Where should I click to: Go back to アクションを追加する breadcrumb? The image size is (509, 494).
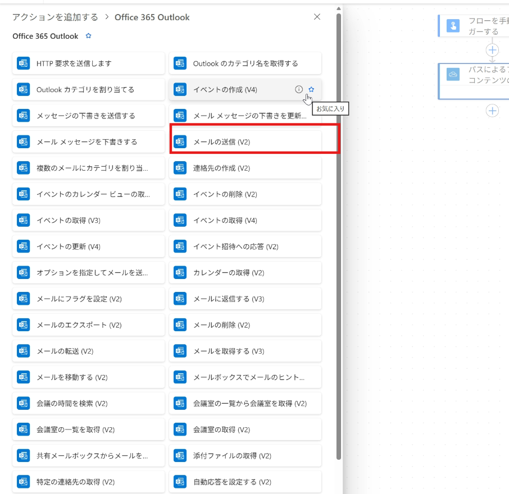(55, 17)
